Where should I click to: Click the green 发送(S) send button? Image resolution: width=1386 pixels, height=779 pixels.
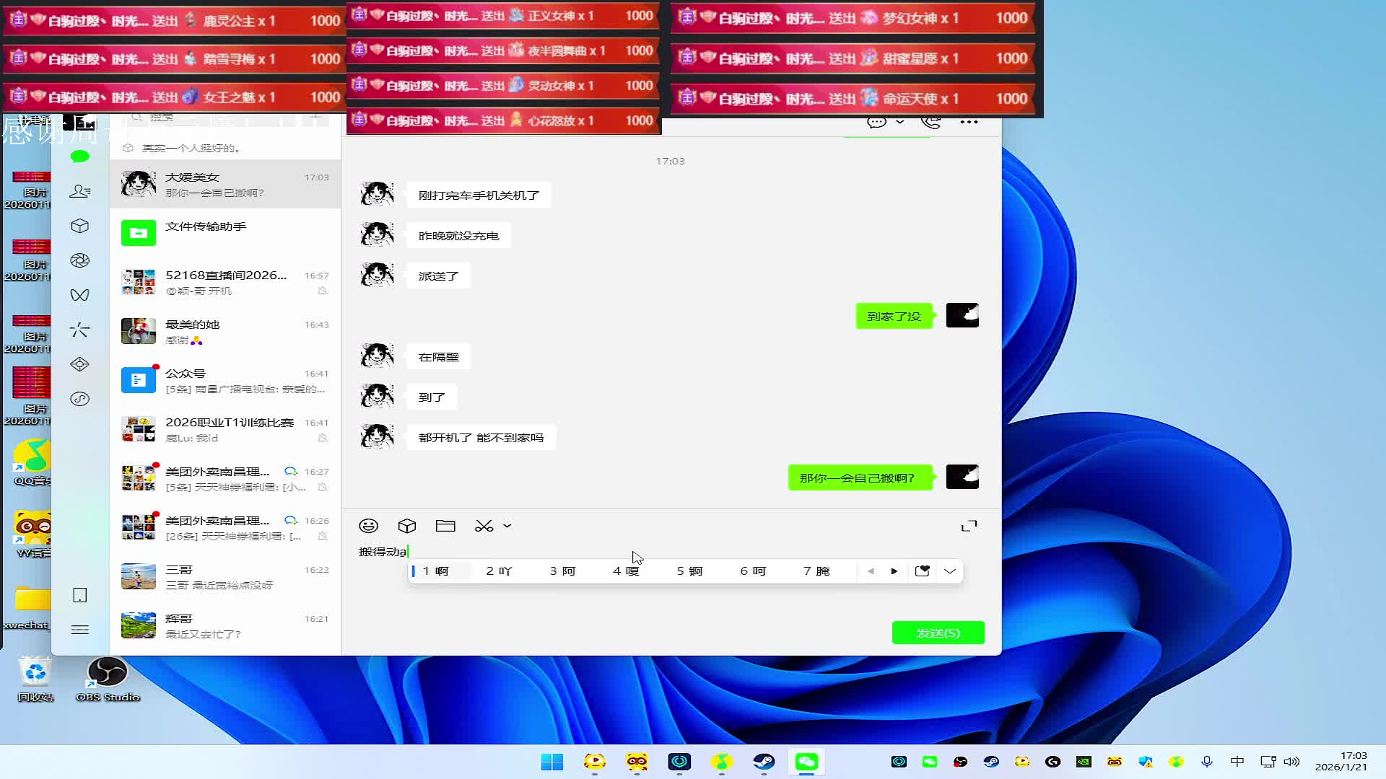pyautogui.click(x=938, y=633)
